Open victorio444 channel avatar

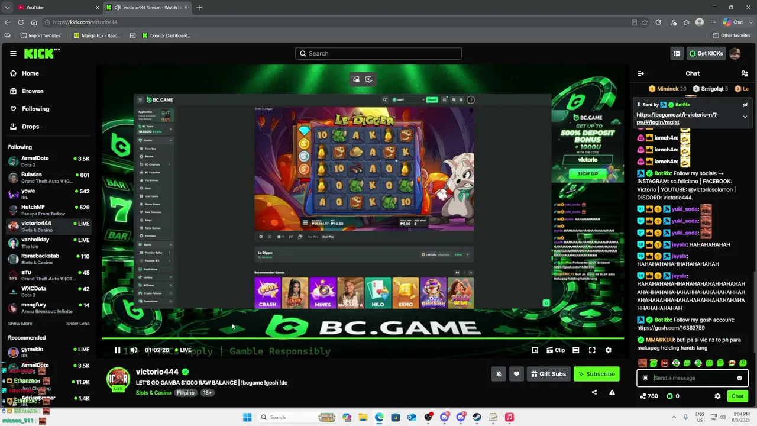pos(118,379)
